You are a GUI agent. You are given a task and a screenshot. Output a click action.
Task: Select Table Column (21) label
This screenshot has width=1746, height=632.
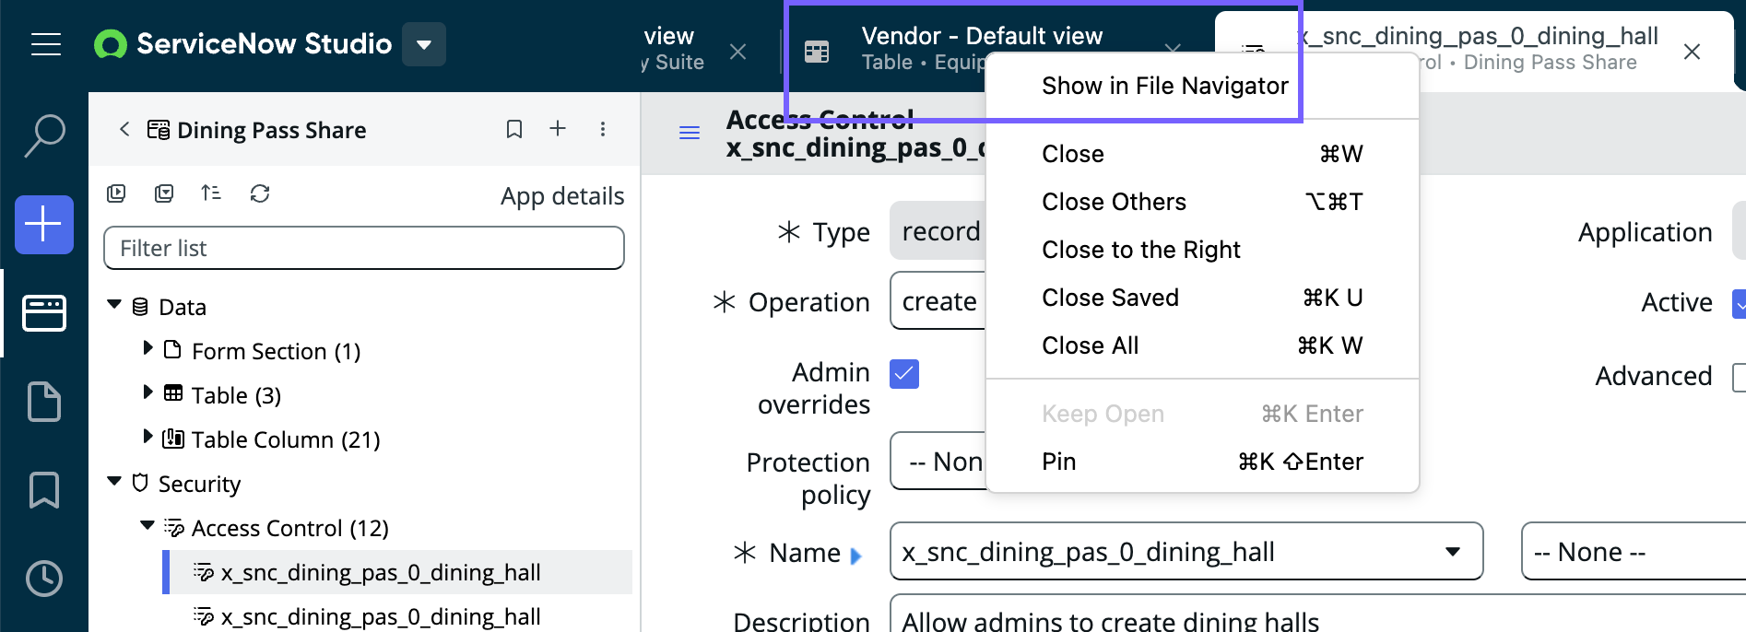point(286,439)
